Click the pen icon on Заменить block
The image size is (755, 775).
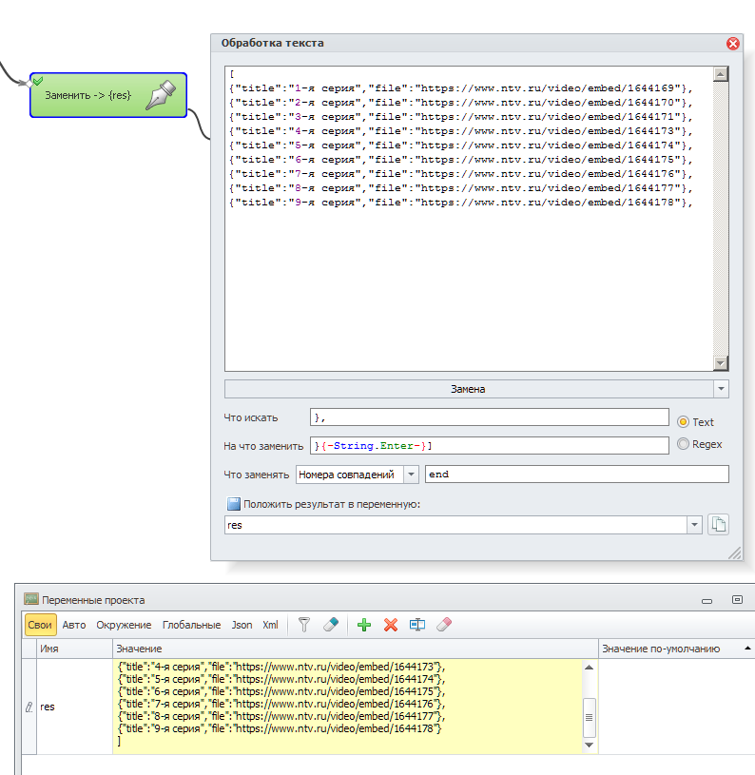161,95
